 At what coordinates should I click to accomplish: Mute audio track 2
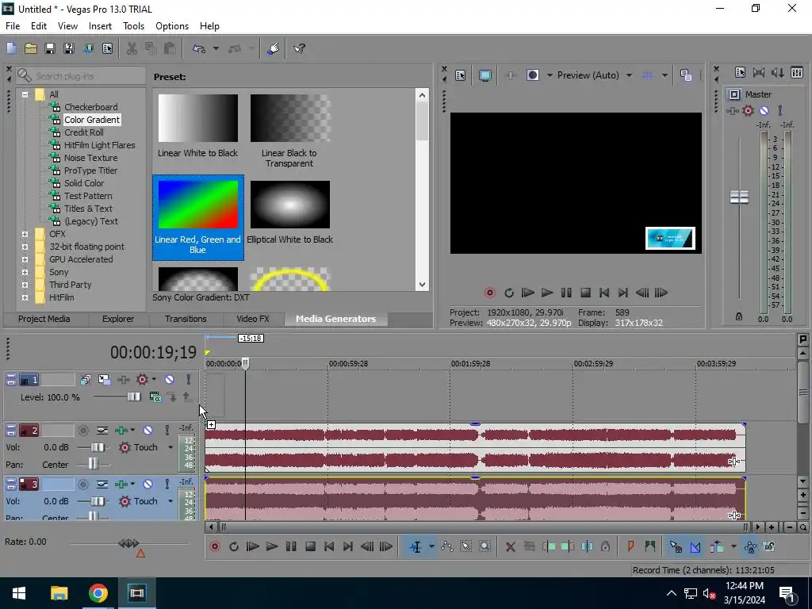click(147, 430)
